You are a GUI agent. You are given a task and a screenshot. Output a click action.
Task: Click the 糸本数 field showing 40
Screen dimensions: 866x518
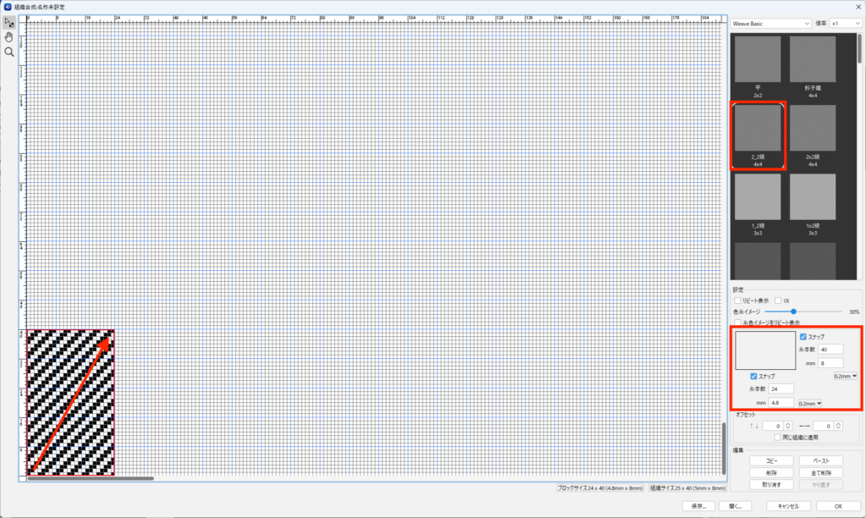[x=830, y=350]
